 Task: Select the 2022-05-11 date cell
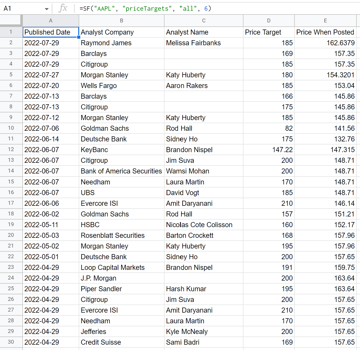(x=51, y=225)
